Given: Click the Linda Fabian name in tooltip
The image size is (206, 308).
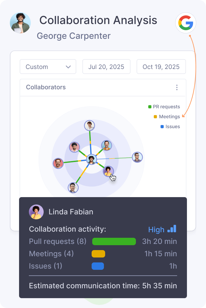Looking at the screenshot, I should (x=71, y=212).
